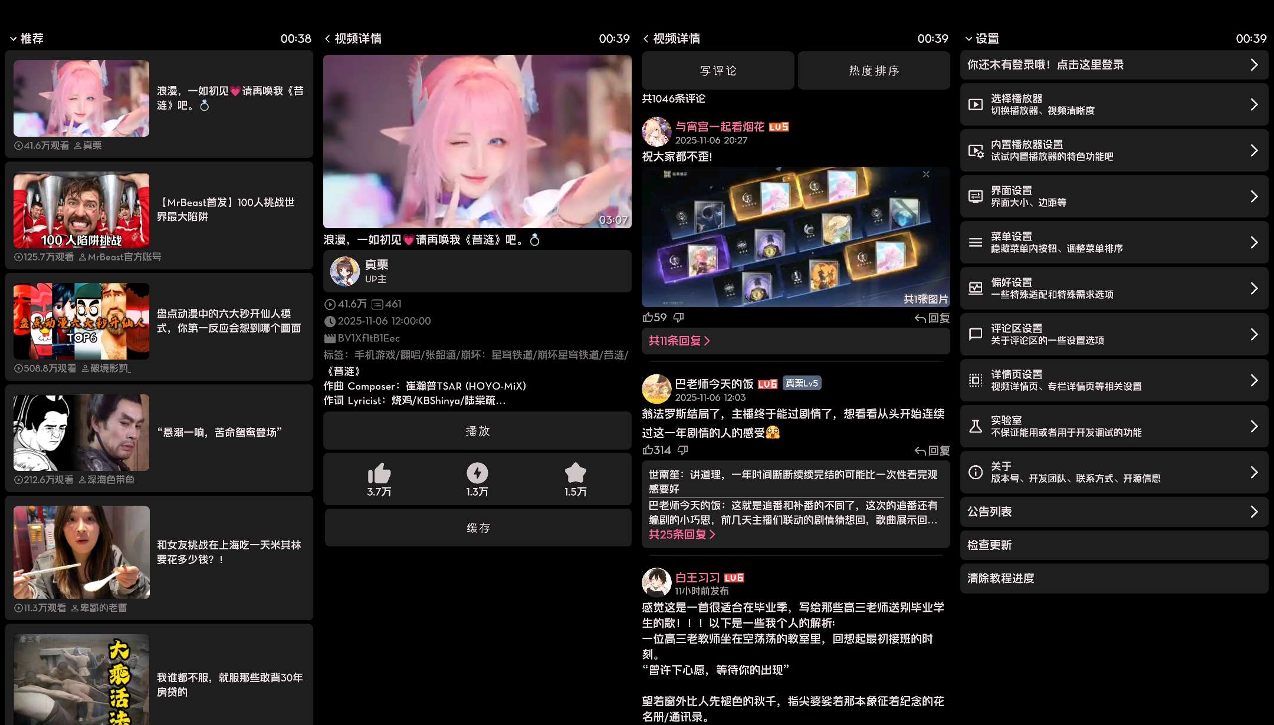The image size is (1274, 725).
Task: Click the 关于 info circle icon
Action: [x=976, y=472]
